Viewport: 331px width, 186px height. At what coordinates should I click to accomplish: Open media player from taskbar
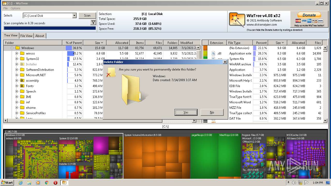[38, 183]
